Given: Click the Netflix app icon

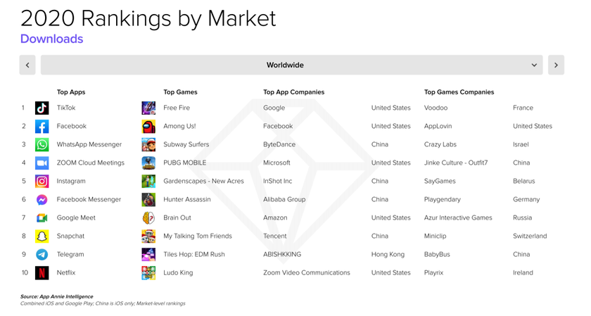Looking at the screenshot, I should point(42,273).
